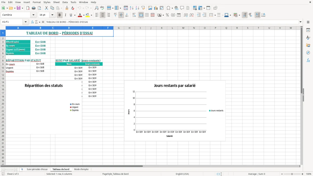Open Find and Replace
The width and height of the screenshot is (313, 176).
[97, 8]
